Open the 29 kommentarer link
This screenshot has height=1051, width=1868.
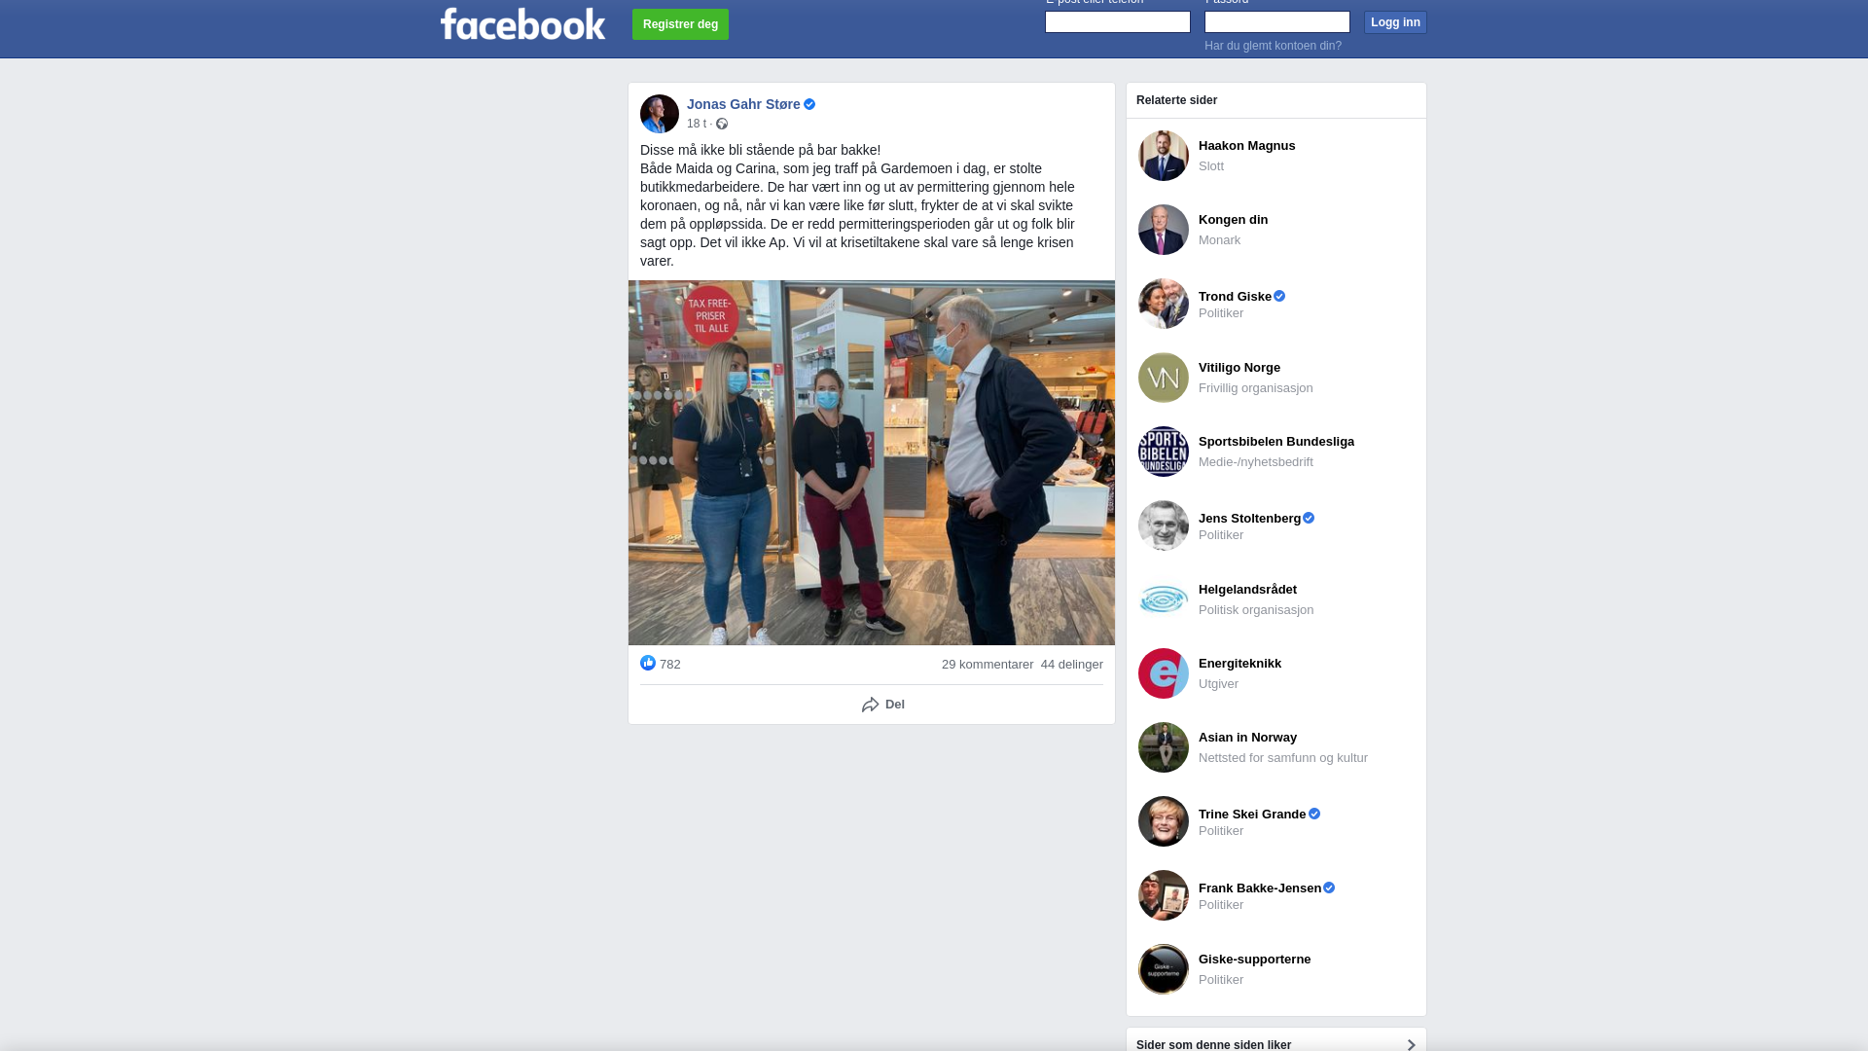point(988,665)
